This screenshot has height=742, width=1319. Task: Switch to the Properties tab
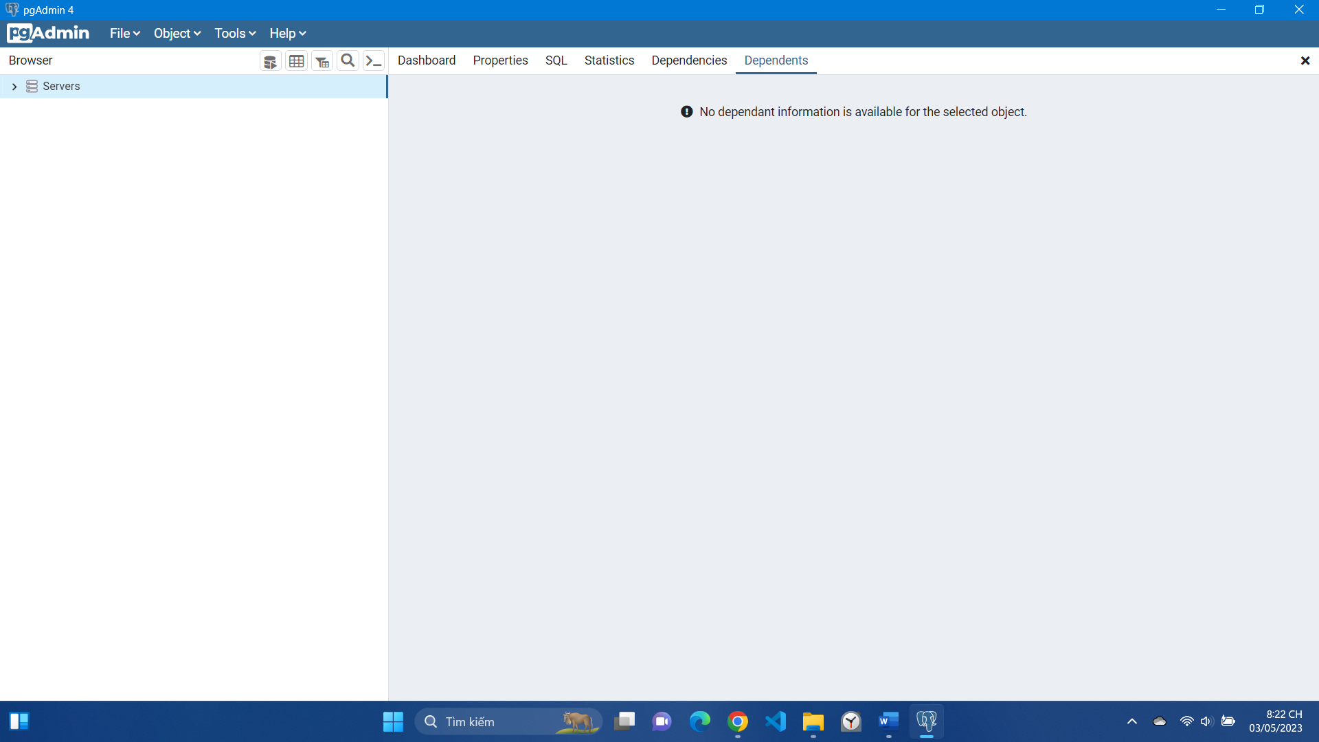point(500,60)
